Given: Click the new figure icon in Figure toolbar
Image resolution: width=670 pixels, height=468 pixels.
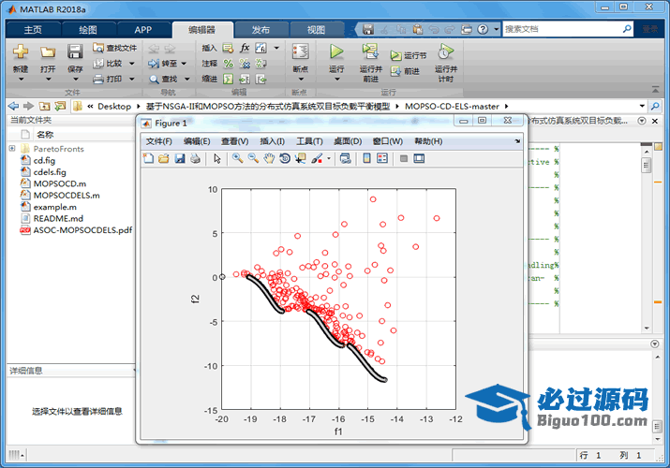Looking at the screenshot, I should [x=148, y=159].
